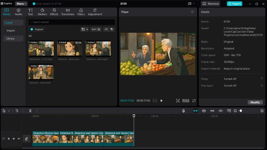This screenshot has width=267, height=150.
Task: Zoom in the timeline
Action: click(x=262, y=111)
